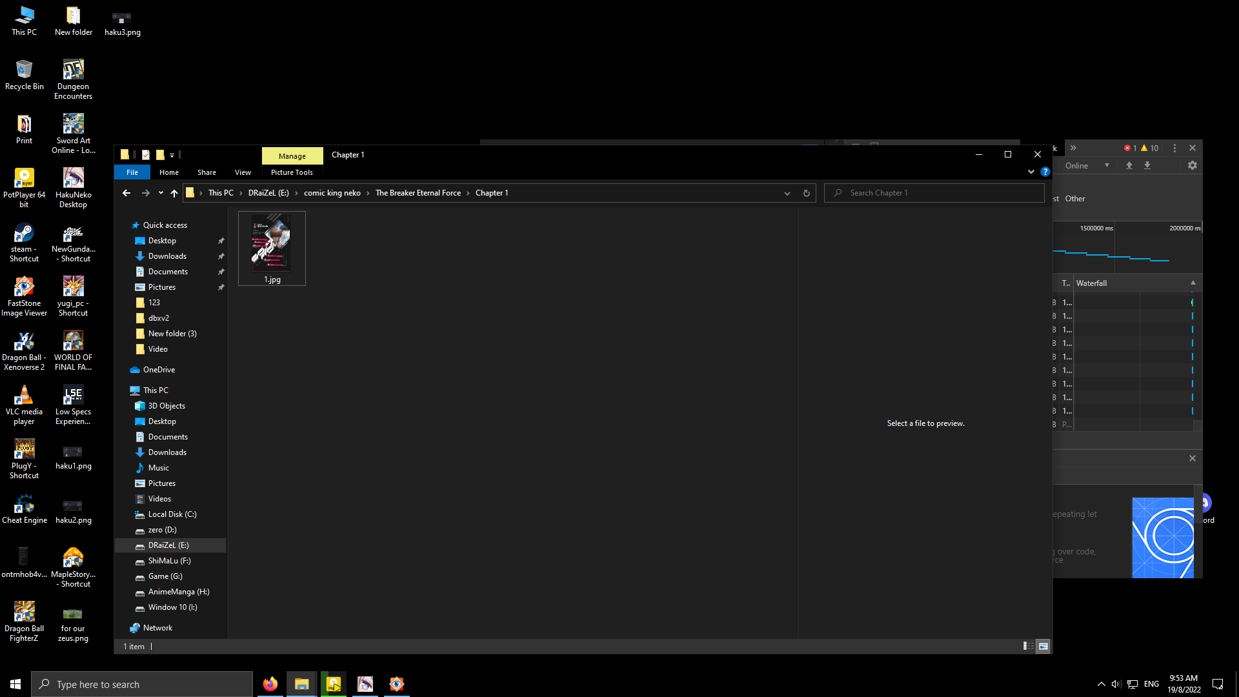Open the Online throttling dropdown

tap(1087, 165)
